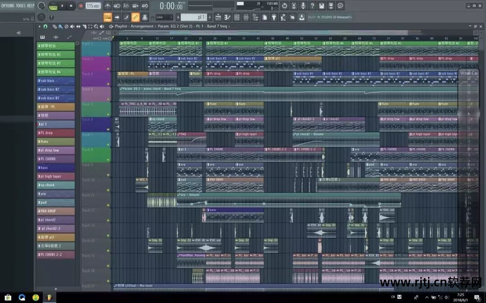Mute Track 1 using its green dot
Viewport: 486px width, 303px height.
click(108, 53)
